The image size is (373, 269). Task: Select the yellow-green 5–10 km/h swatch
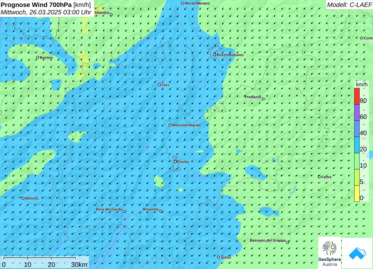[357, 177]
